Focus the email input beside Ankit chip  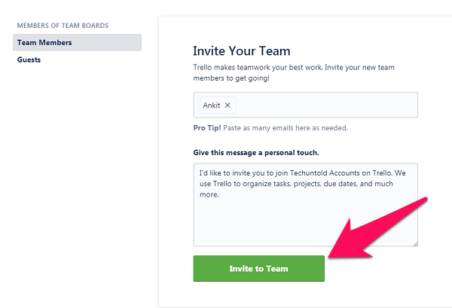tap(325, 105)
